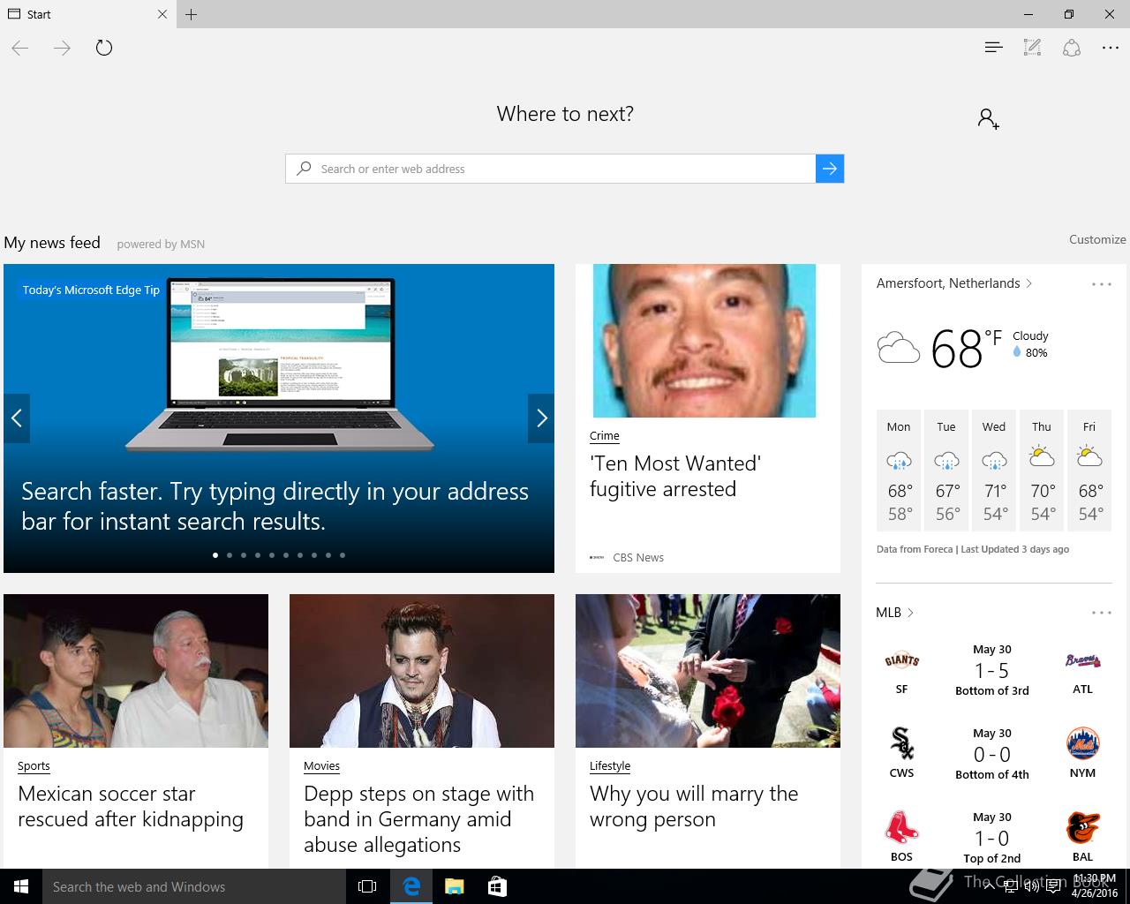Click Microsoft Edge taskbar icon
Screen dimensions: 1130x904
coord(411,886)
